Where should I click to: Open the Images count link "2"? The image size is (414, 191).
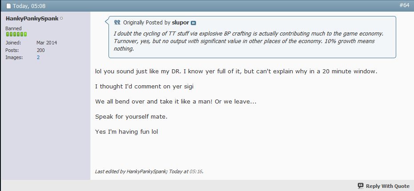pos(38,57)
